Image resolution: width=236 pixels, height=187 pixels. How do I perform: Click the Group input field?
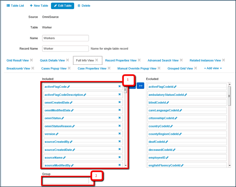[66, 181]
